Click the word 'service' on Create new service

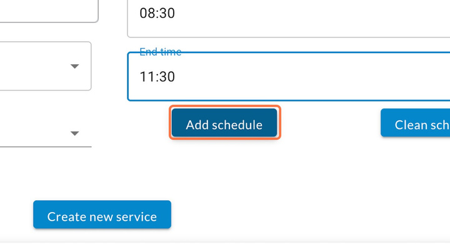[136, 217]
